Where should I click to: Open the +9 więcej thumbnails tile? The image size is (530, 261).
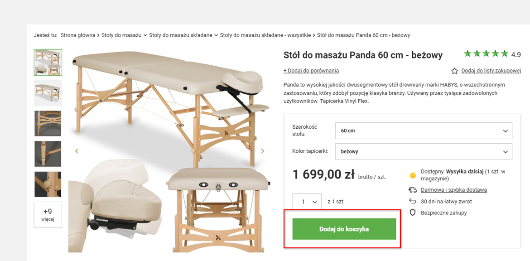[x=48, y=215]
